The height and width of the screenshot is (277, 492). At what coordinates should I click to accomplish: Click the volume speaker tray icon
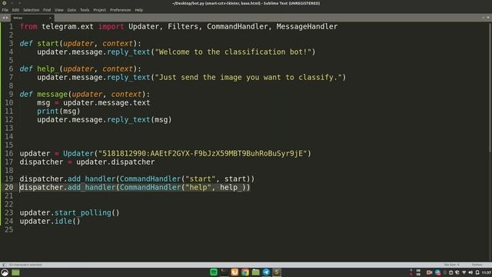(x=470, y=272)
